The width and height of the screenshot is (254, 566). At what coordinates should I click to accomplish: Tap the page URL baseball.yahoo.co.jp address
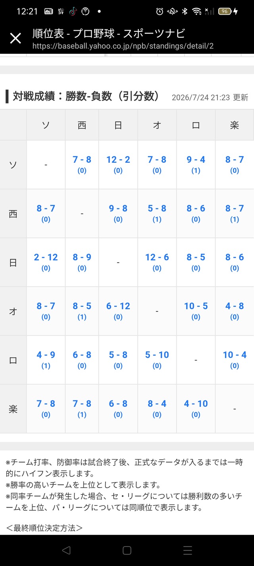click(x=123, y=46)
